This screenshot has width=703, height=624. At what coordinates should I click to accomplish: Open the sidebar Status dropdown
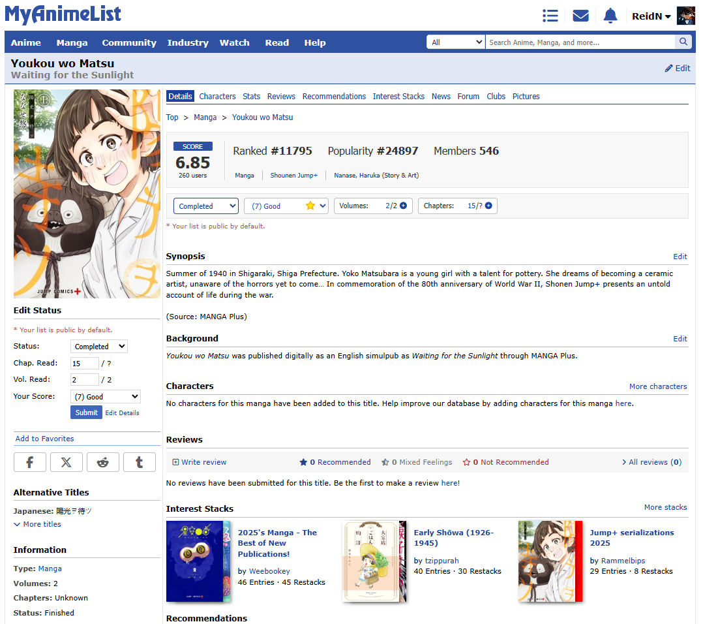click(99, 347)
